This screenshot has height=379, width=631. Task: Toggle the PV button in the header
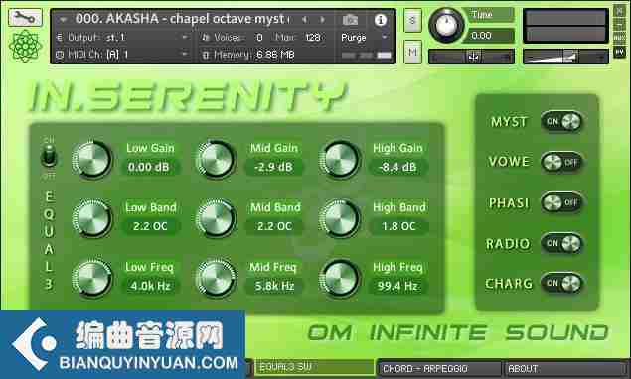pyautogui.click(x=619, y=52)
